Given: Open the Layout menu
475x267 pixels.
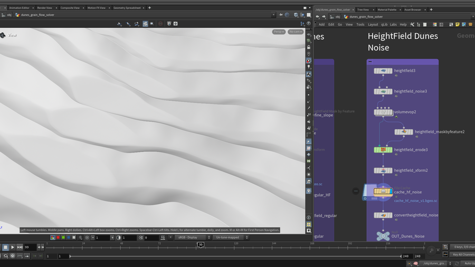Looking at the screenshot, I should [x=373, y=24].
